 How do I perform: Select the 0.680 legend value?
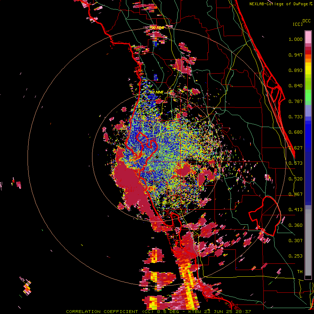(296, 132)
